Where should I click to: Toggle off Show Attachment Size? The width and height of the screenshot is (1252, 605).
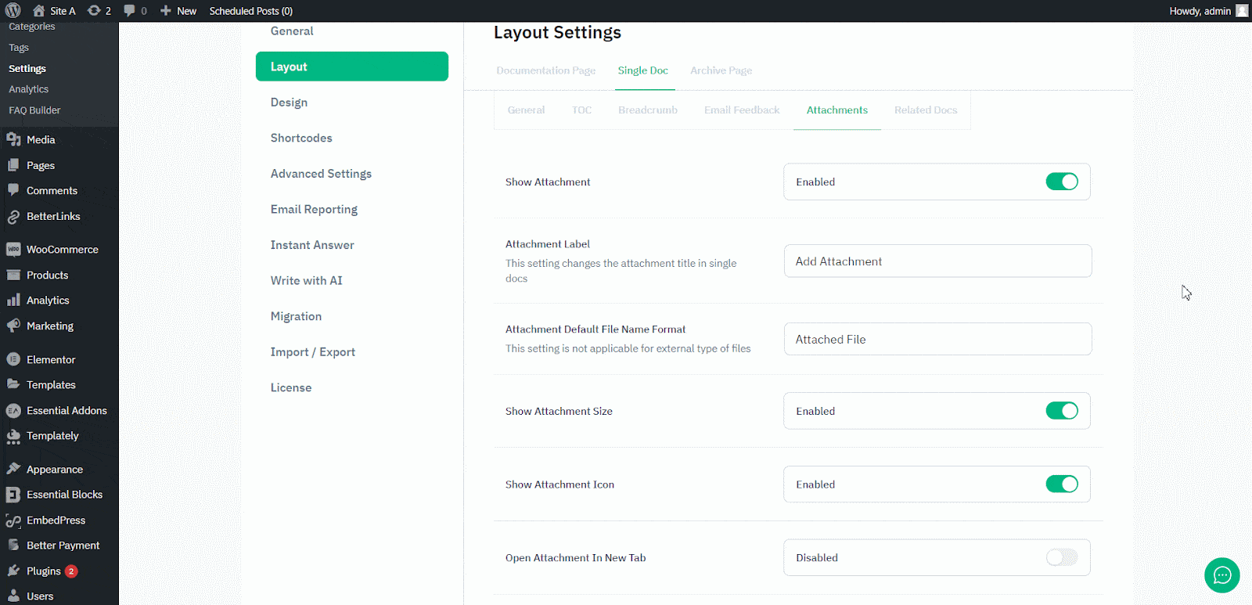[x=1061, y=411]
